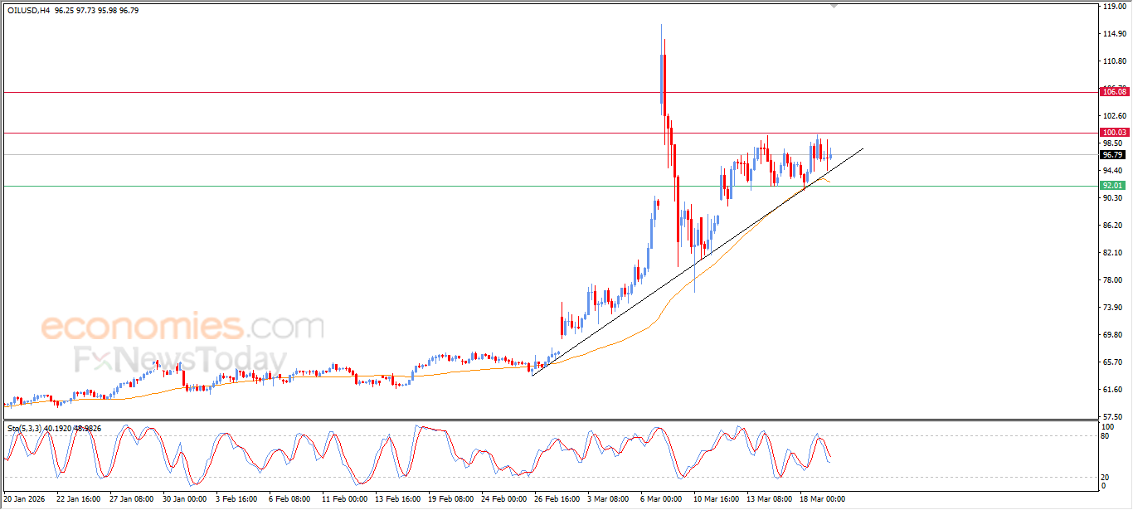
Task: Click the 94.40 price axis label
Action: pos(1114,170)
